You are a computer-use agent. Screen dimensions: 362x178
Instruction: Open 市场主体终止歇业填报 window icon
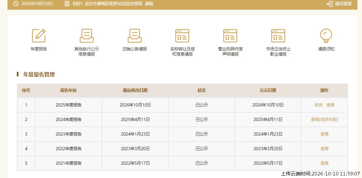click(278, 36)
